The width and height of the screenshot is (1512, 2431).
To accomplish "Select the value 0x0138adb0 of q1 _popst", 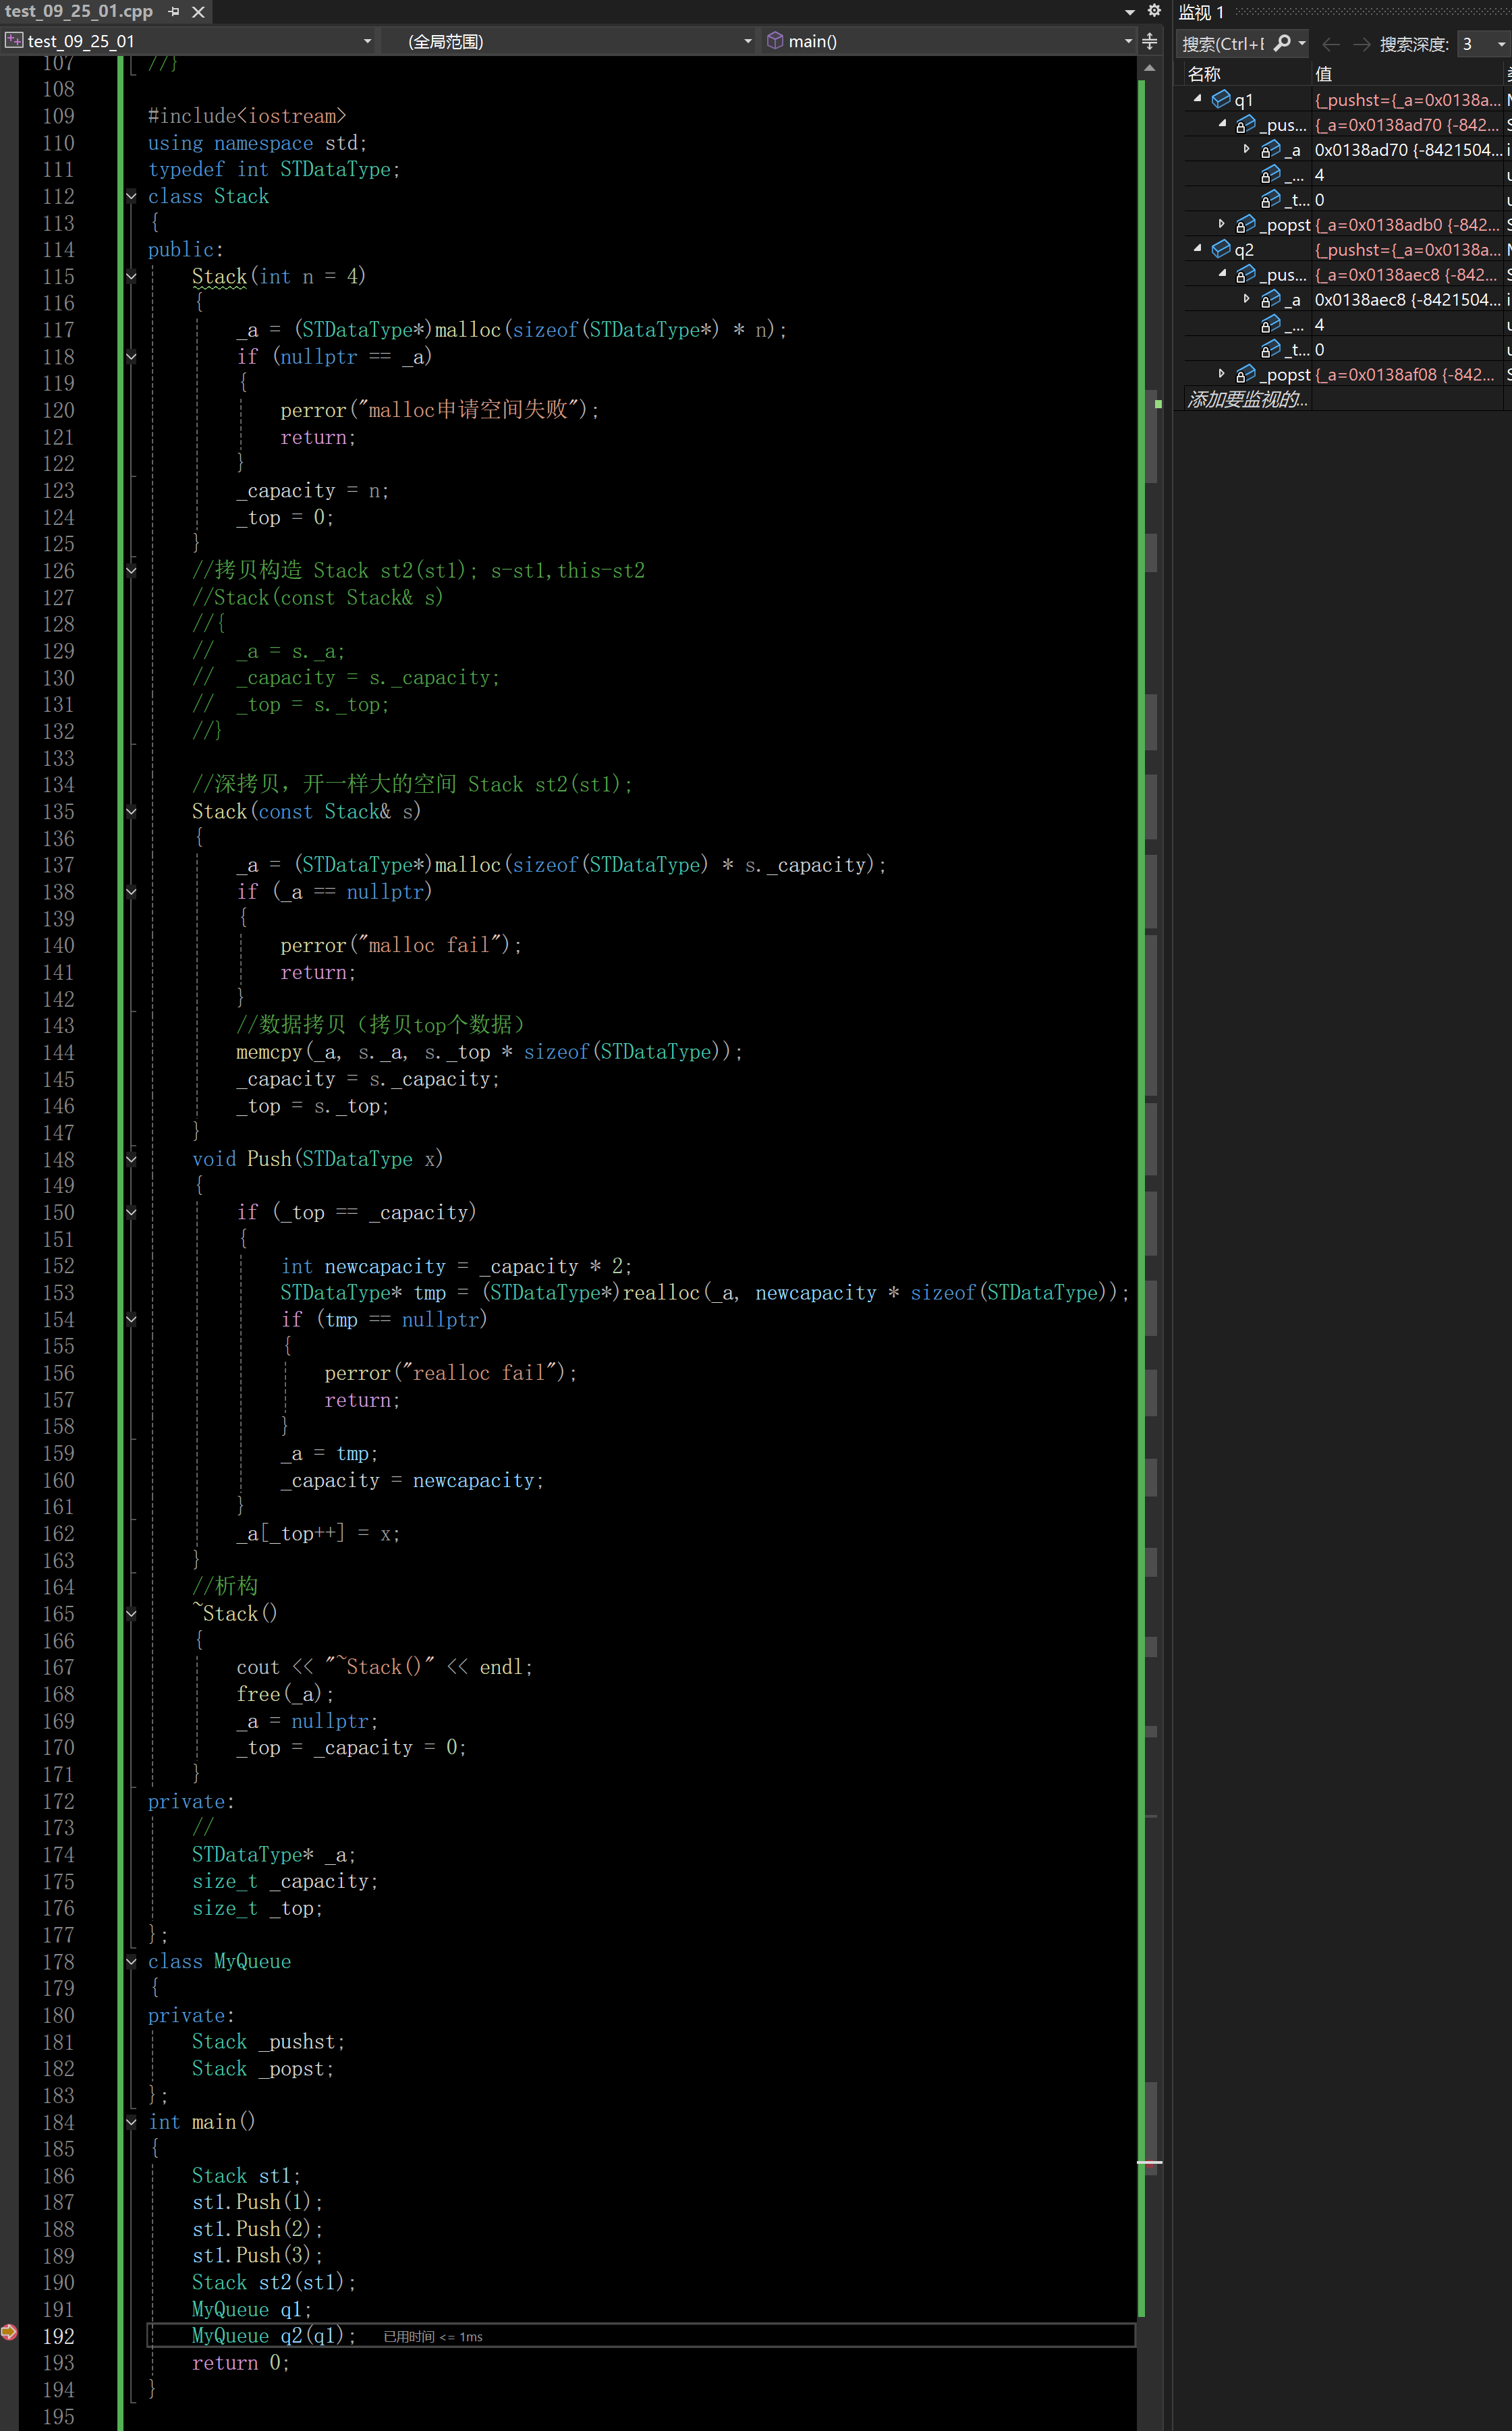I will click(x=1407, y=224).
